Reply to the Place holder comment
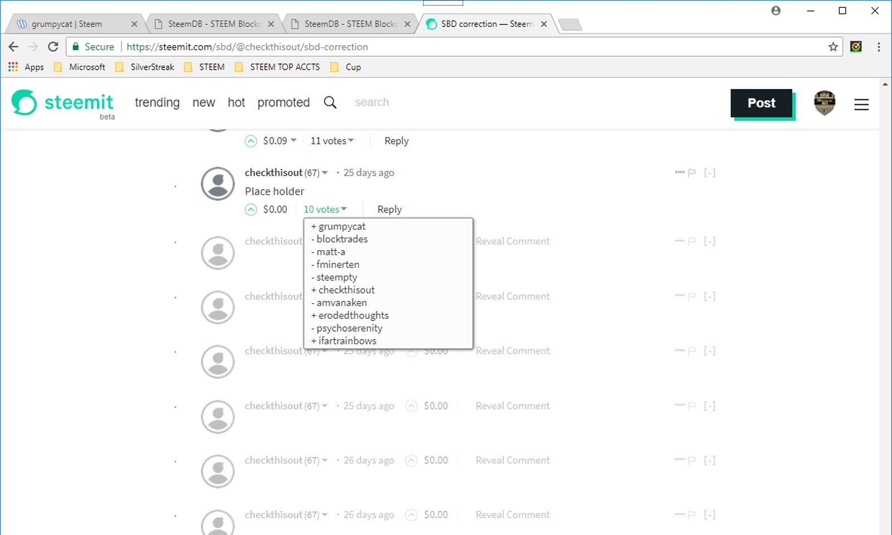This screenshot has height=535, width=892. point(389,210)
